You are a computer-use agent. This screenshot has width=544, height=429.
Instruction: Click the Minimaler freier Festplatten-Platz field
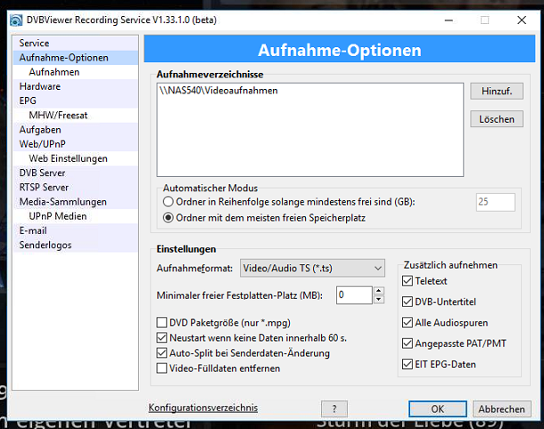pyautogui.click(x=354, y=295)
